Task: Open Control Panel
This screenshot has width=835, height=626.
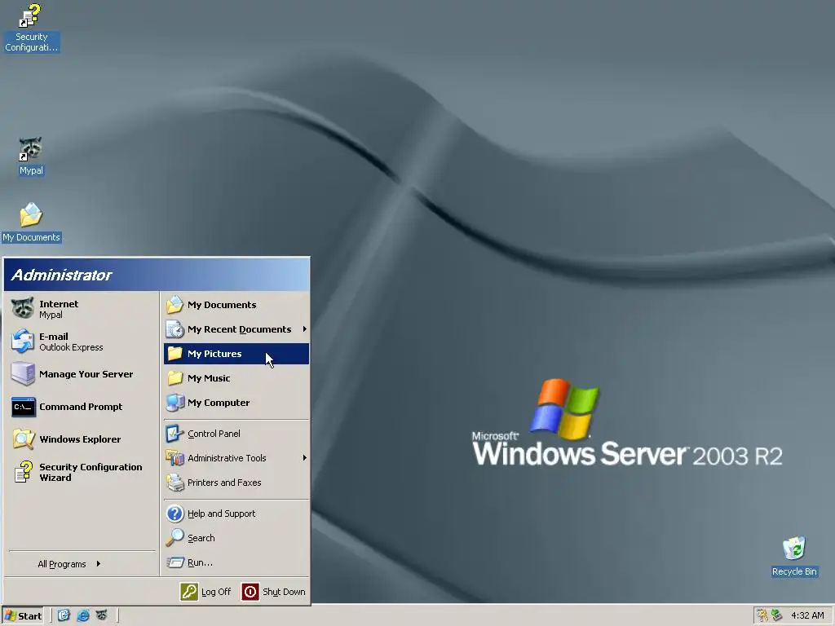Action: 236,434
